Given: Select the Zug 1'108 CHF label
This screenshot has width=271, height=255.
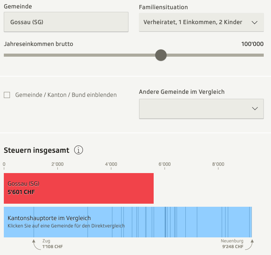Looking at the screenshot, I should point(52,244).
